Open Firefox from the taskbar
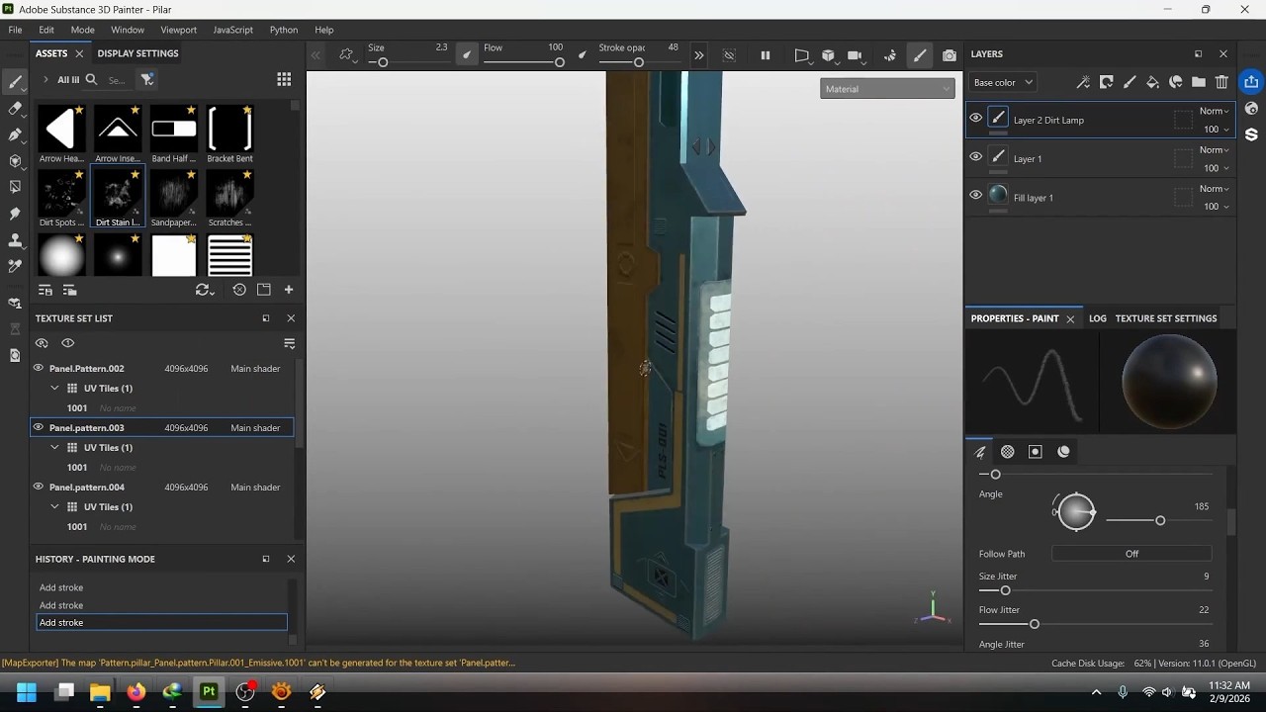Viewport: 1266px width, 712px height. tap(136, 692)
